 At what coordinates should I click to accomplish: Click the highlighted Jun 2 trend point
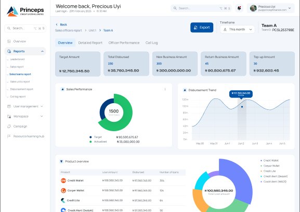[x=242, y=107]
